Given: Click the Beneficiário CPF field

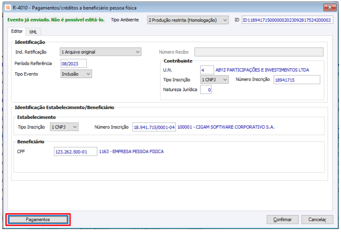Looking at the screenshot, I should coord(76,151).
